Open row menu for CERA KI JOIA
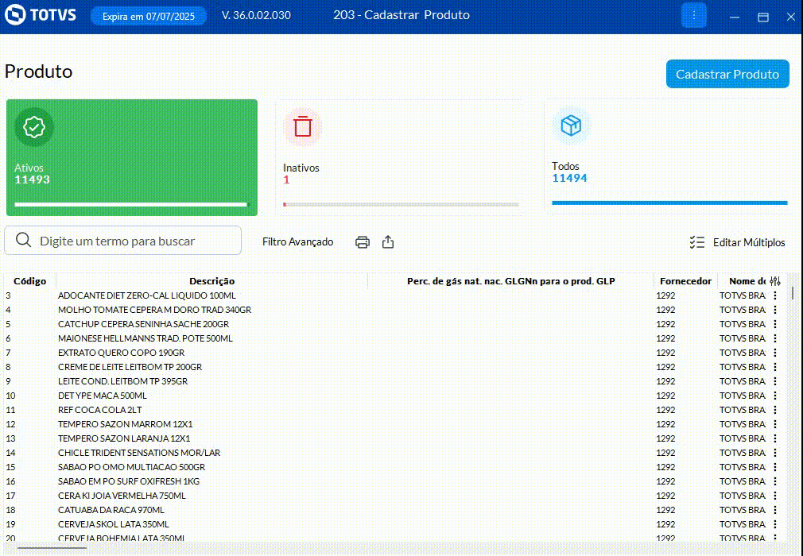803x556 pixels. tap(775, 496)
